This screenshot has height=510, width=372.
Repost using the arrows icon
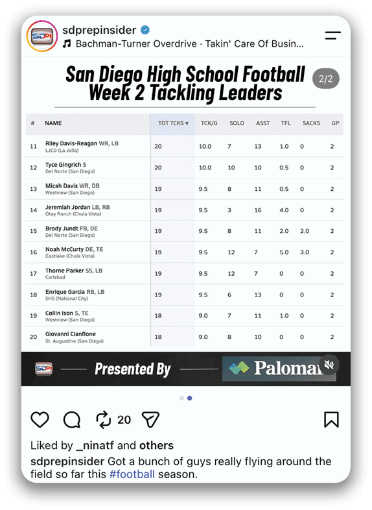click(103, 420)
